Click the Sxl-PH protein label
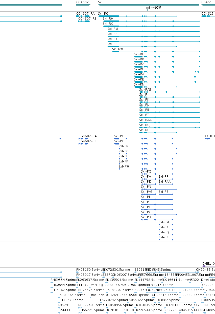Viewport: 215px width, 314px height. (124, 156)
